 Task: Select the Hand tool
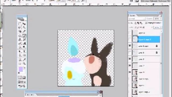(x=20, y=64)
